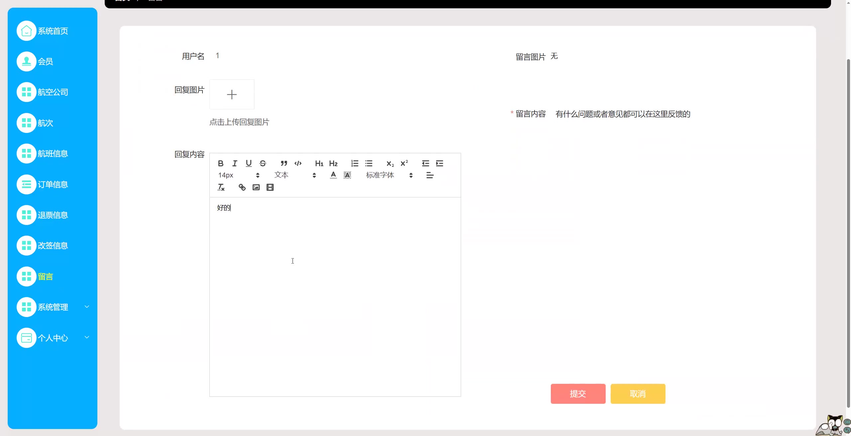Image resolution: width=851 pixels, height=436 pixels.
Task: Insert a video into editor
Action: (x=270, y=187)
